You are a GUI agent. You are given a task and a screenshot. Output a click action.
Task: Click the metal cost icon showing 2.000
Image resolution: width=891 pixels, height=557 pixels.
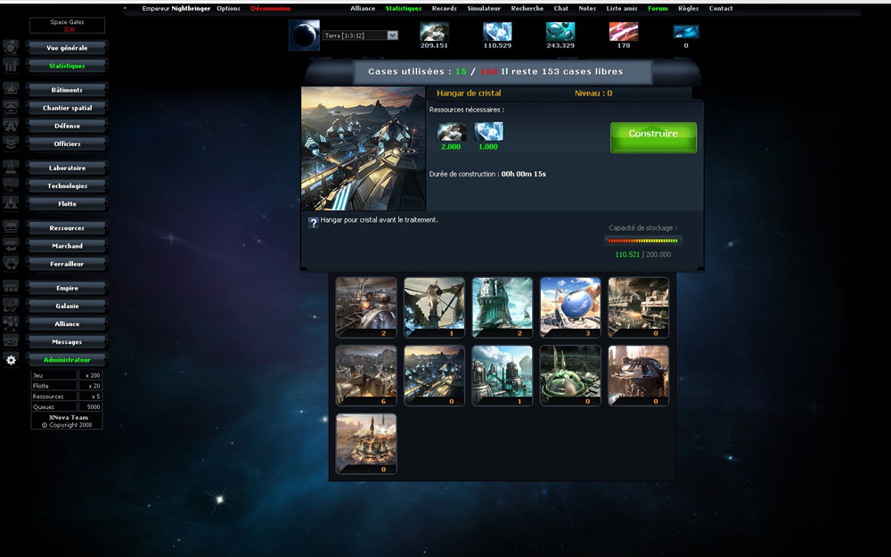(x=451, y=132)
